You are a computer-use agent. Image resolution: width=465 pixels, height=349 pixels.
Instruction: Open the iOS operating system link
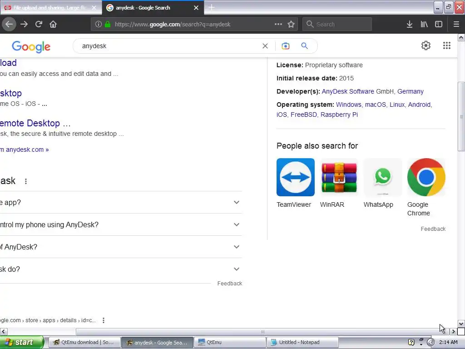[282, 115]
